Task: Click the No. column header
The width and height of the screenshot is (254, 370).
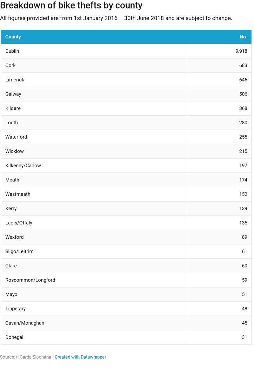Action: (243, 37)
